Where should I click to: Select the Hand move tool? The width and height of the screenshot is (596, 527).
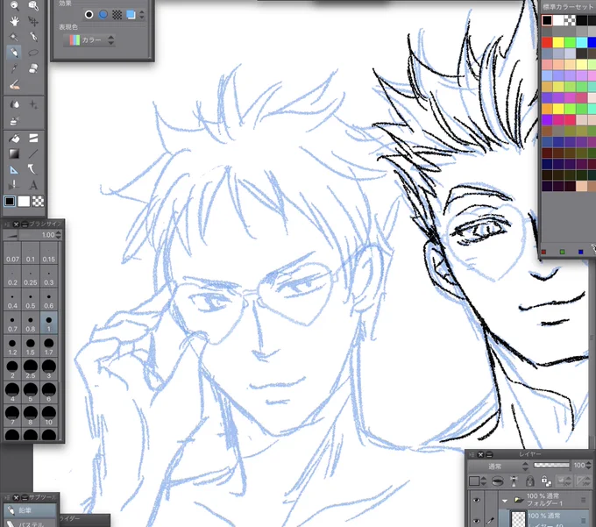[14, 21]
